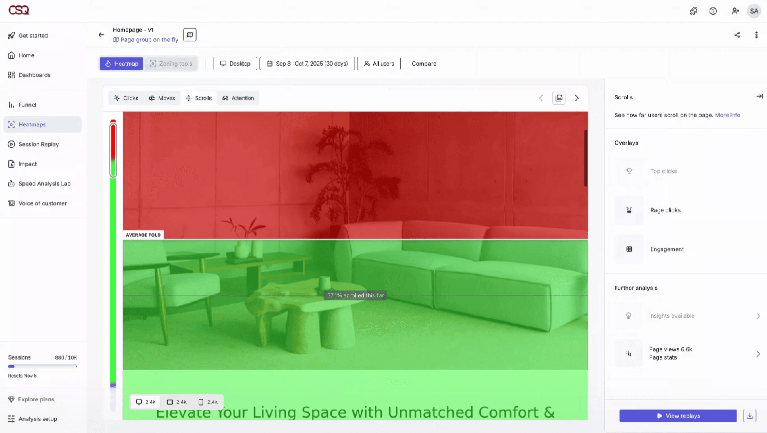Open Voice of customer in the sidebar

42,204
